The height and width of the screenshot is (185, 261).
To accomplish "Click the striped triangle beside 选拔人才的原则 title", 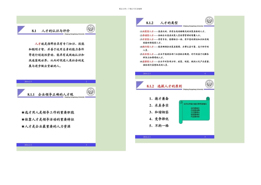I will pos(139,85).
